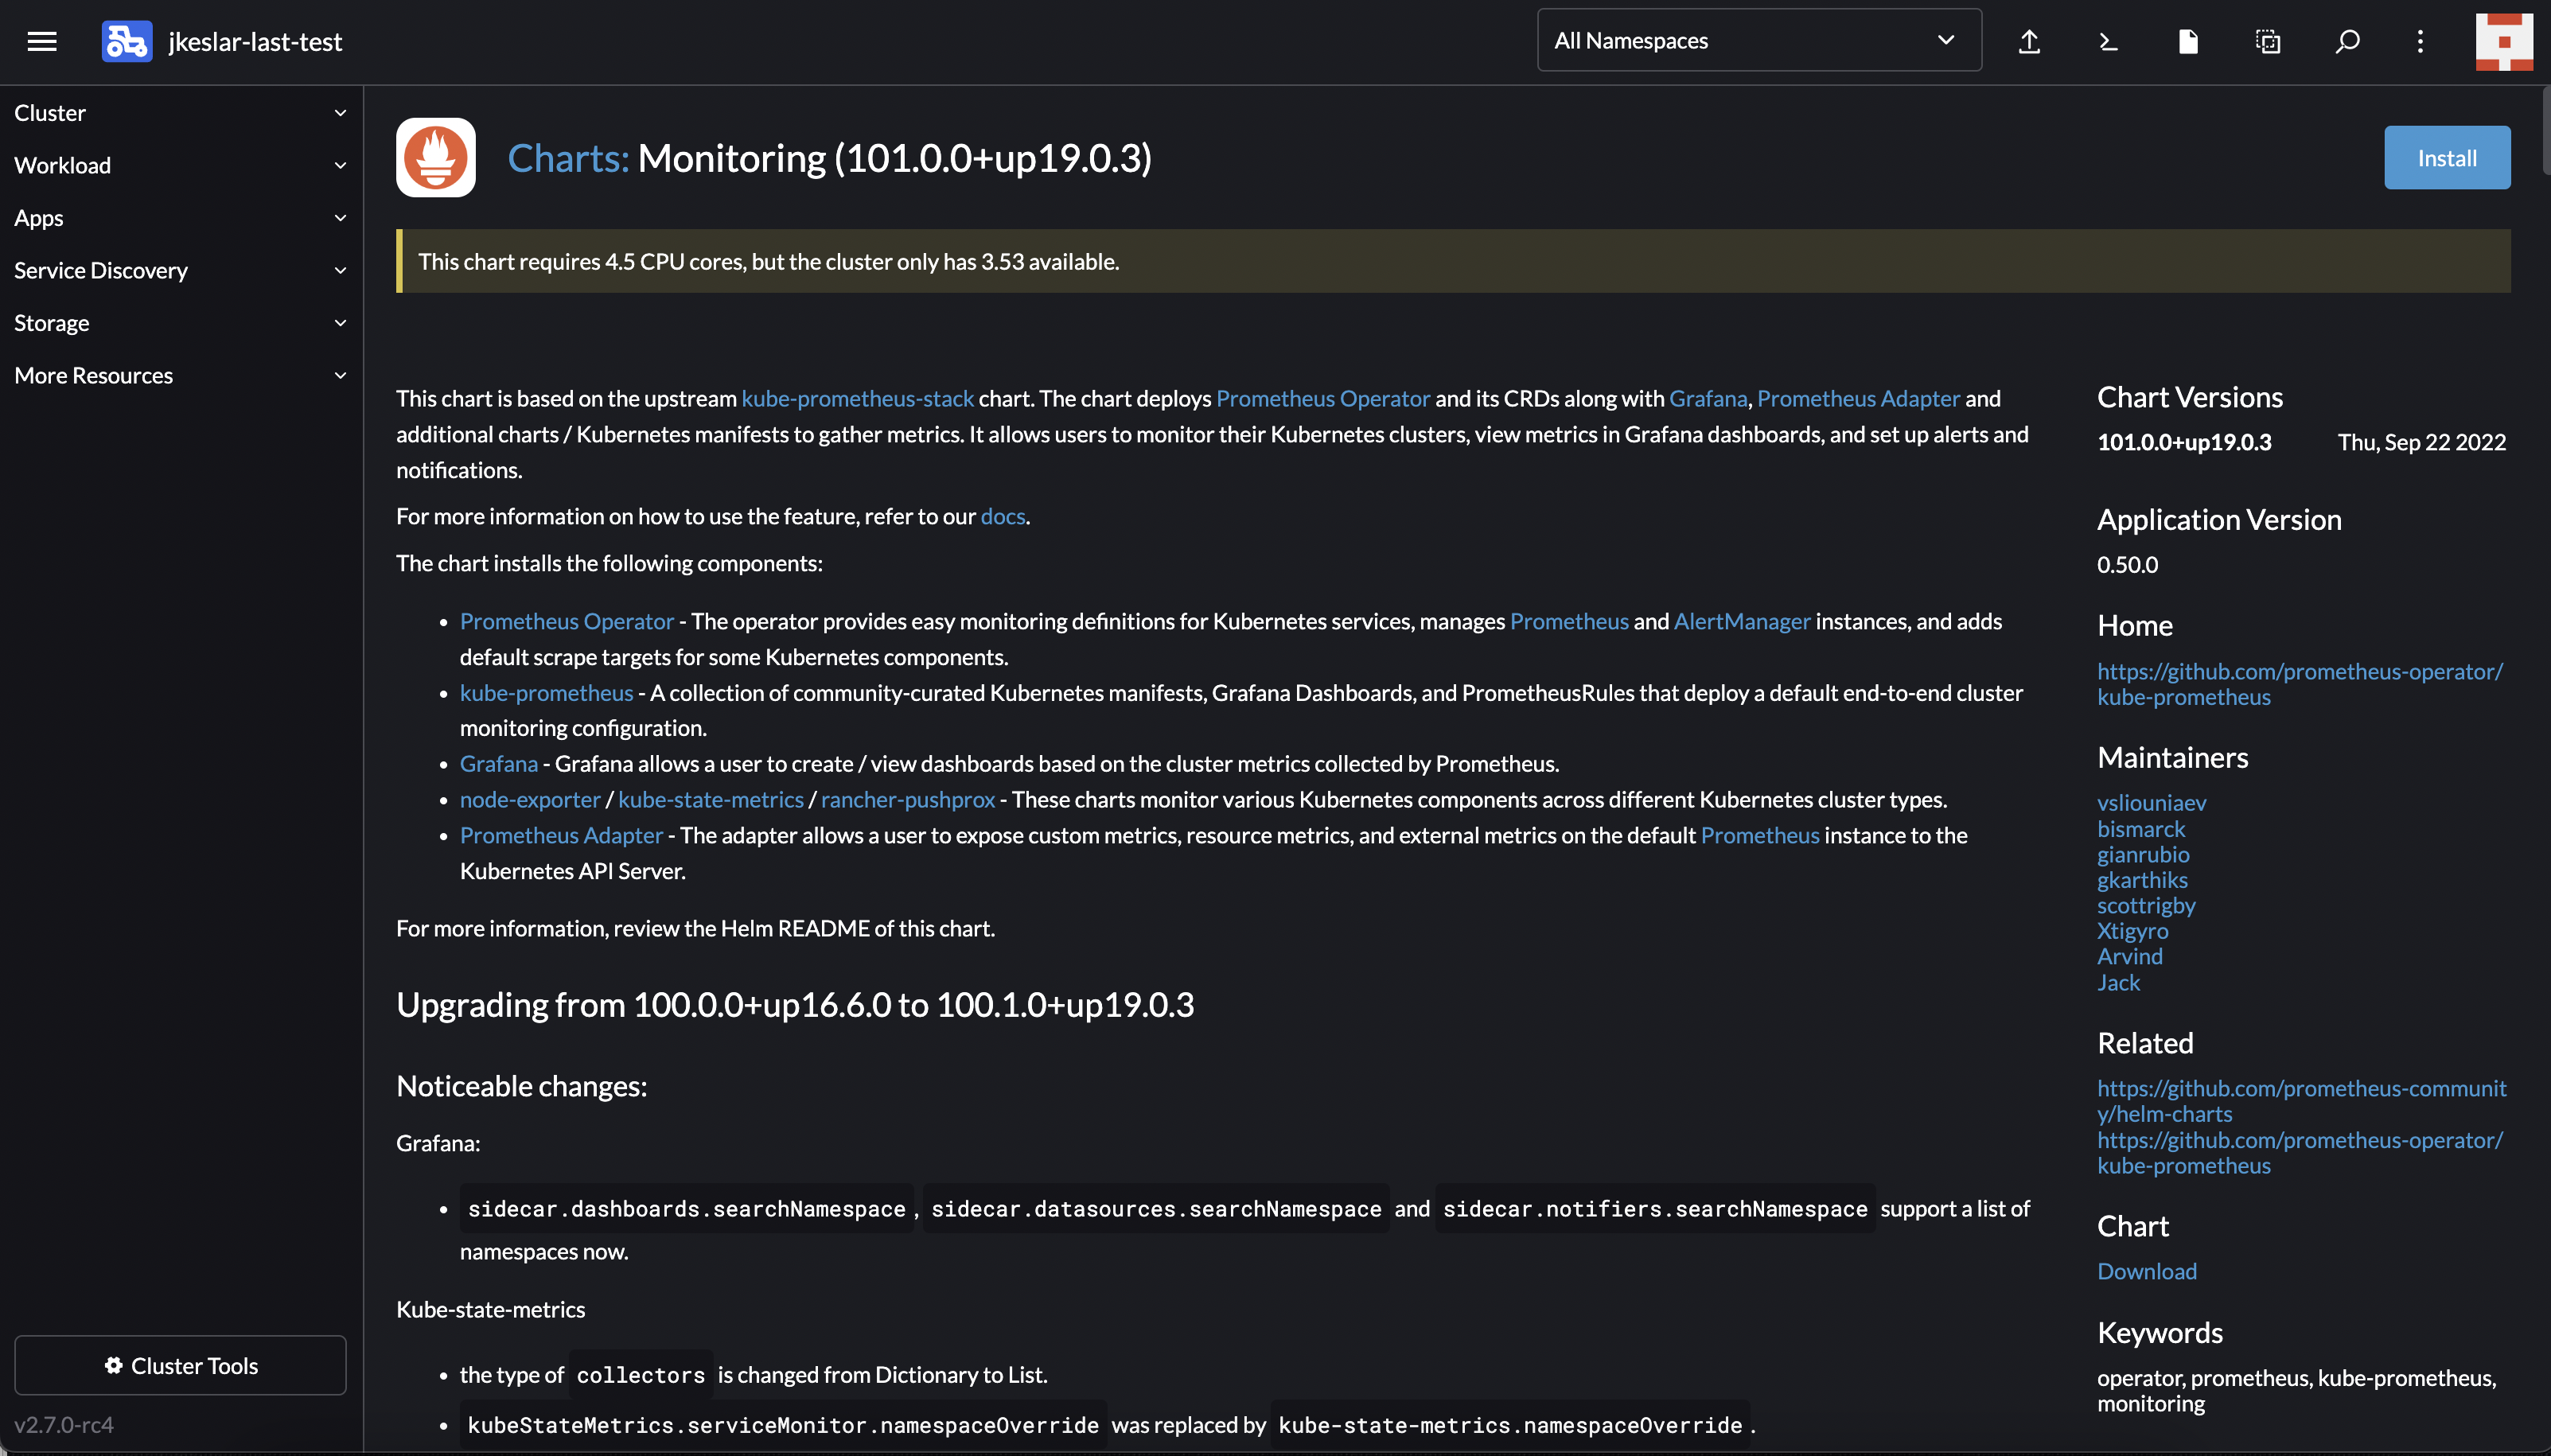This screenshot has height=1456, width=2551.
Task: Launch the Kubectl Shell
Action: [x=2108, y=41]
